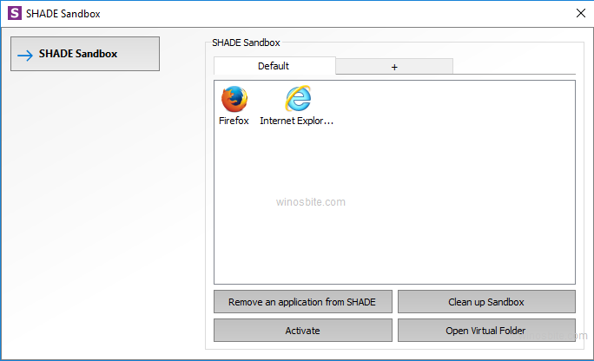594x361 pixels.
Task: Open the Virtual Folder
Action: click(486, 331)
